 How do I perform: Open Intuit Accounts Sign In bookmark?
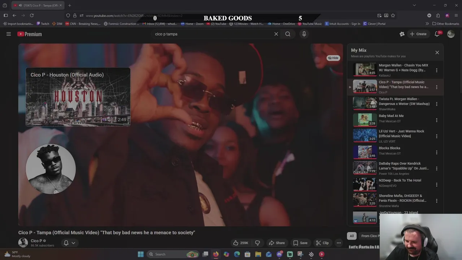click(x=343, y=24)
